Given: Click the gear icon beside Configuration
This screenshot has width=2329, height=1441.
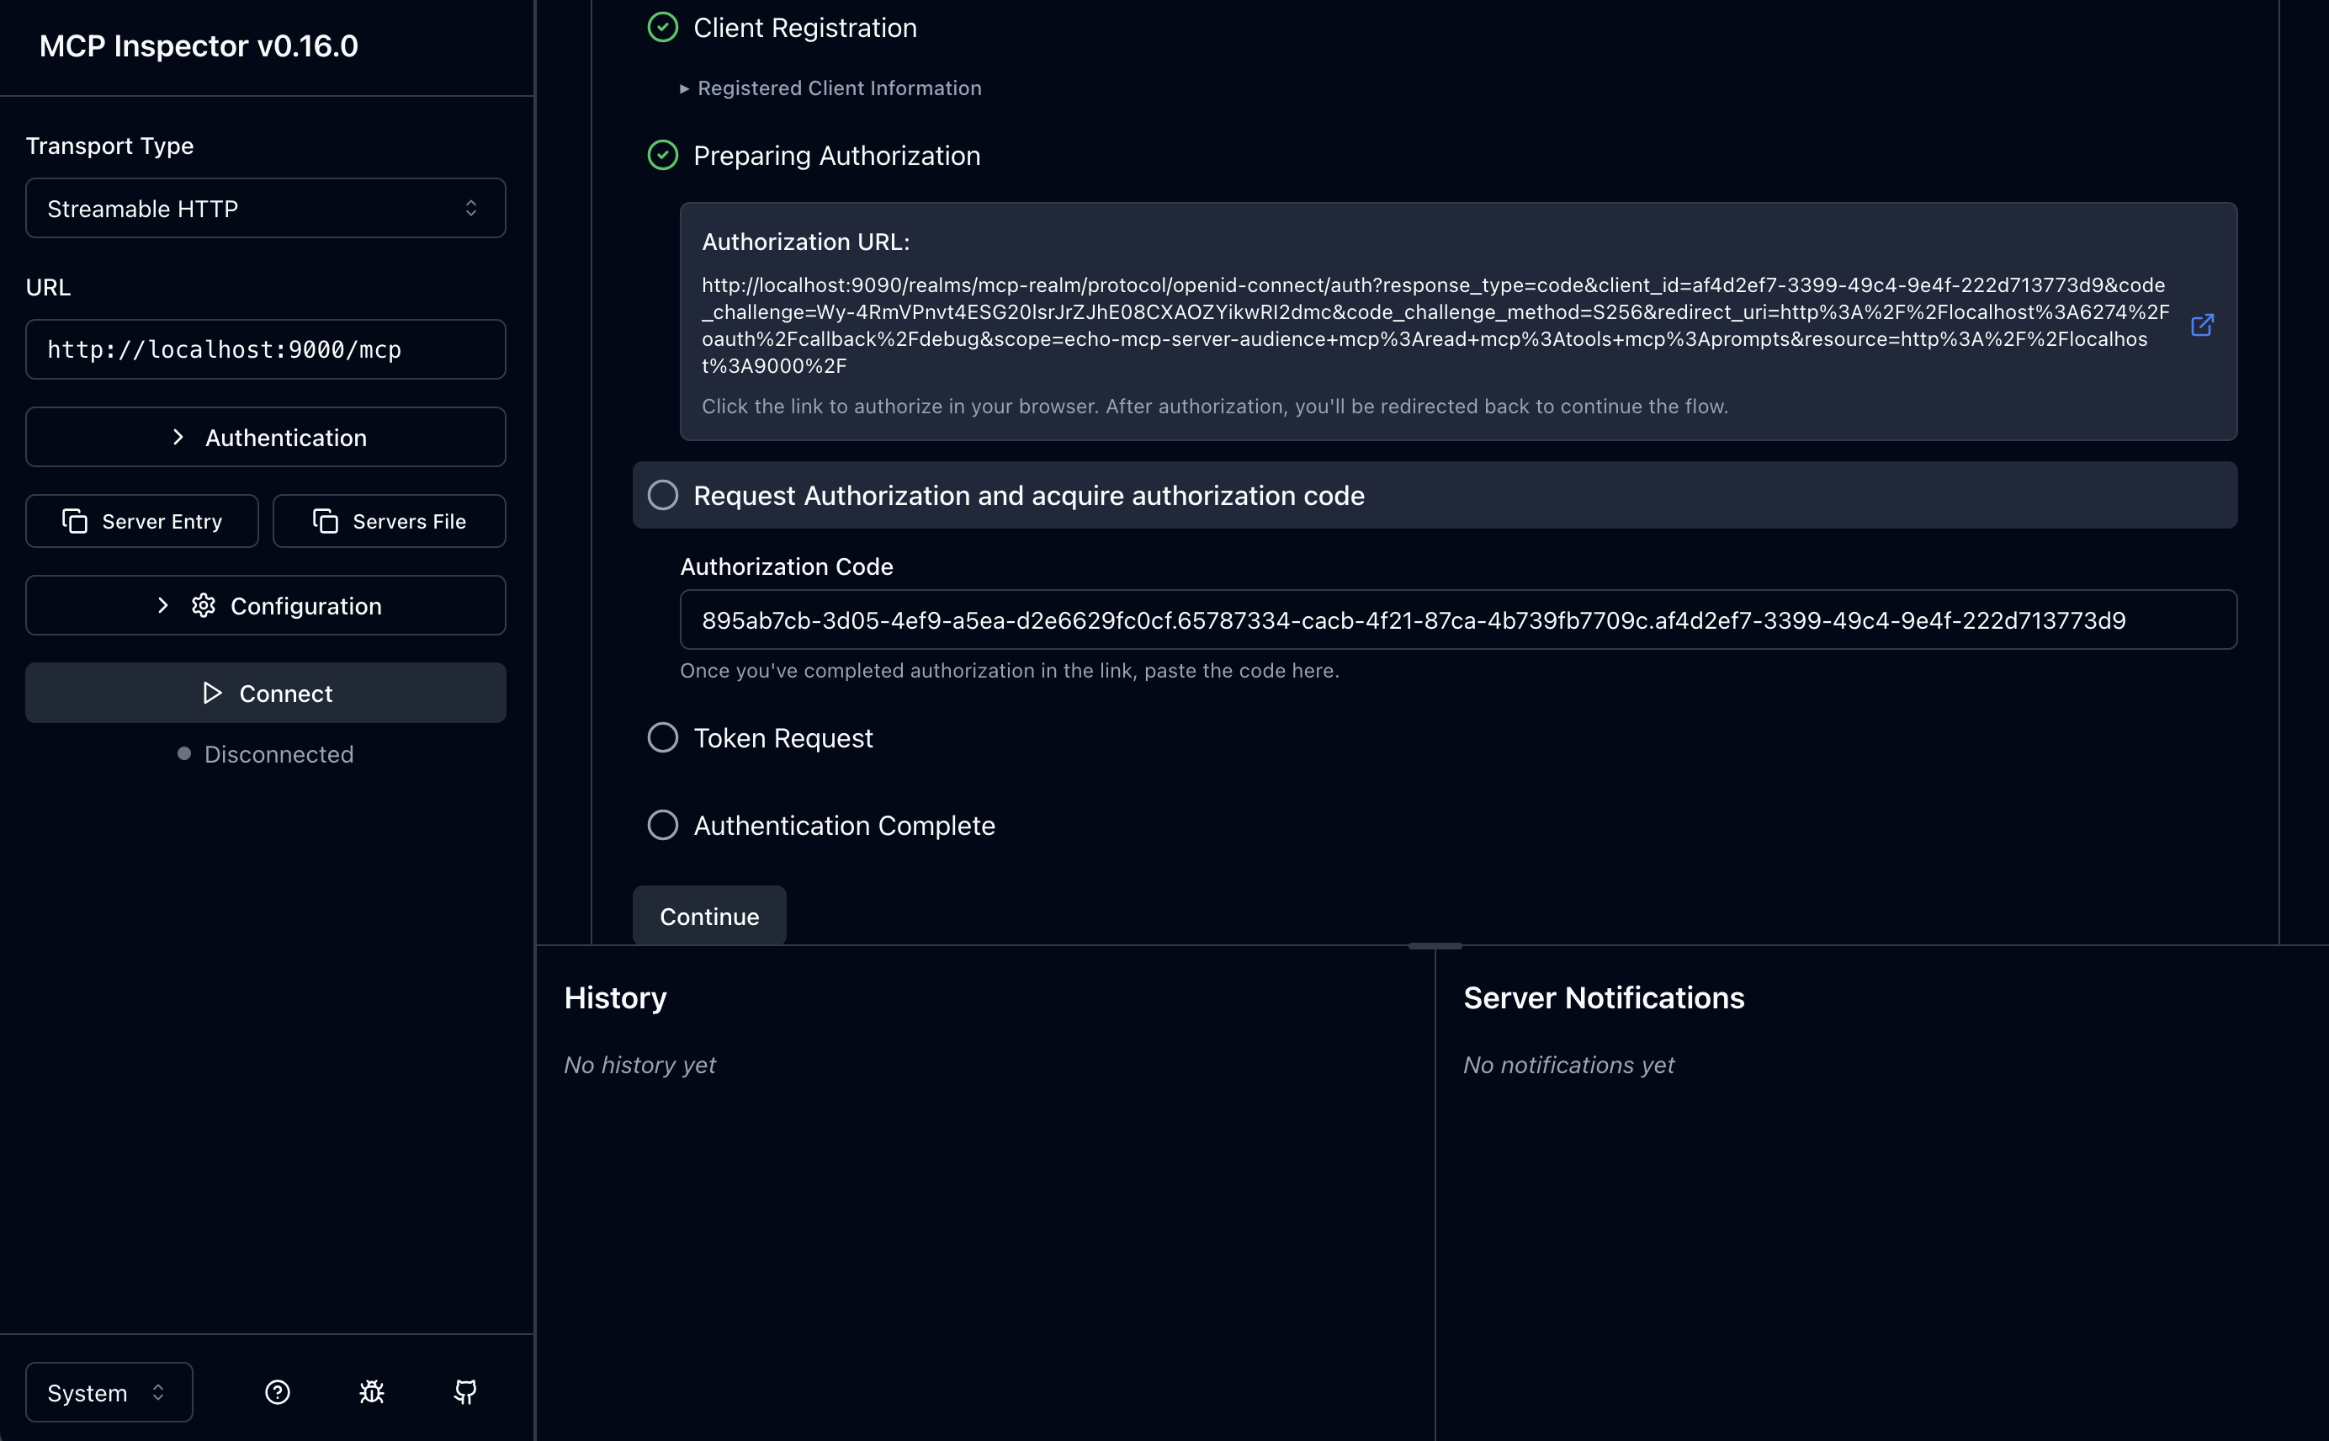Looking at the screenshot, I should (203, 606).
